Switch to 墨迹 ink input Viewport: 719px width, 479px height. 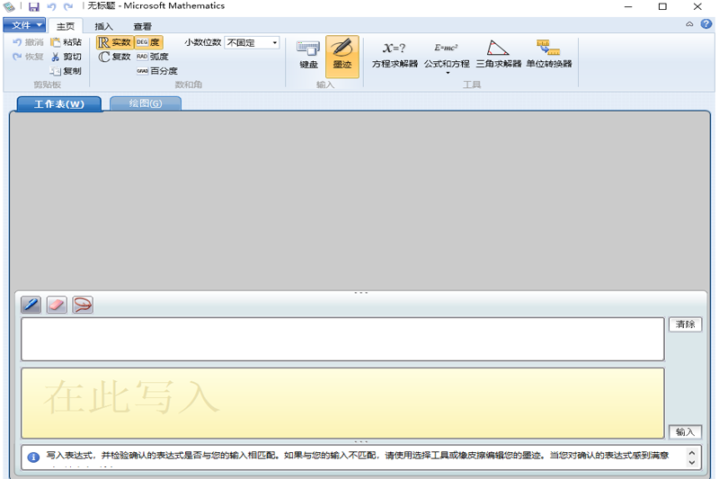click(342, 57)
